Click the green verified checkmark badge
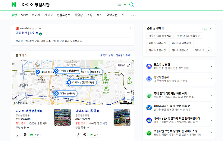223x141 pixels. tap(40, 34)
